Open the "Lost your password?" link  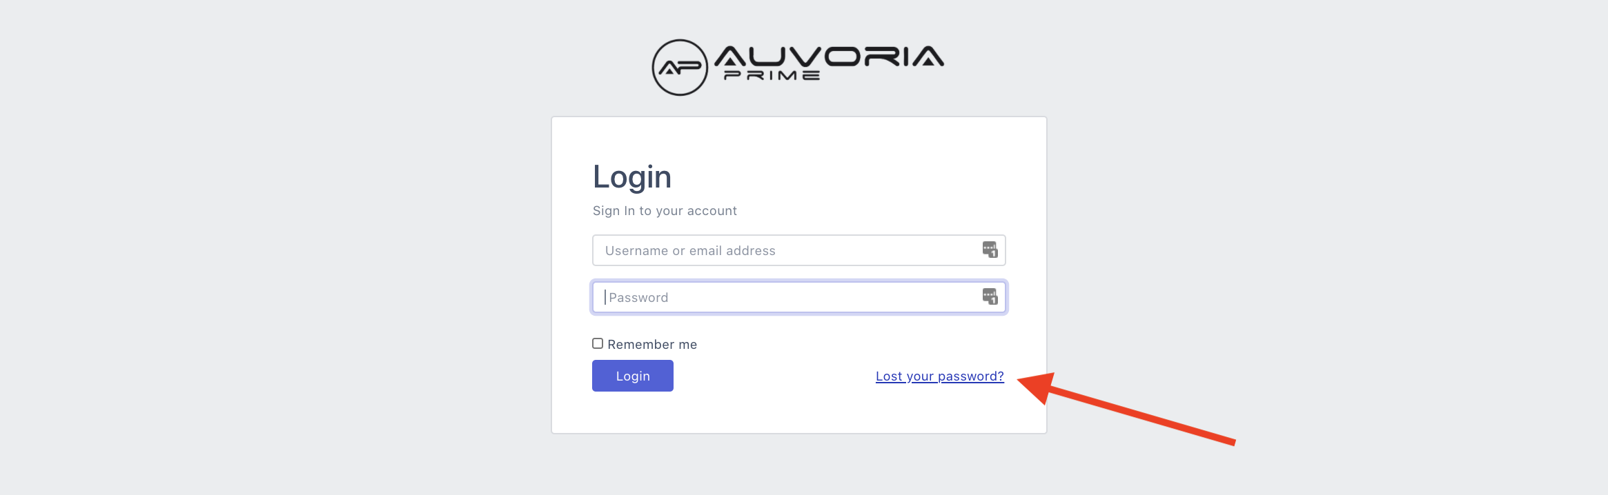point(939,376)
